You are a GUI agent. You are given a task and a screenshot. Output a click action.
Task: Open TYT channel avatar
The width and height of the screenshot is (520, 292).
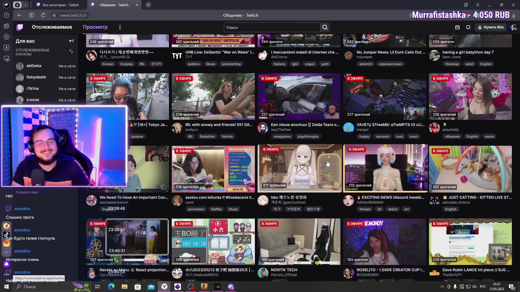pos(177,55)
